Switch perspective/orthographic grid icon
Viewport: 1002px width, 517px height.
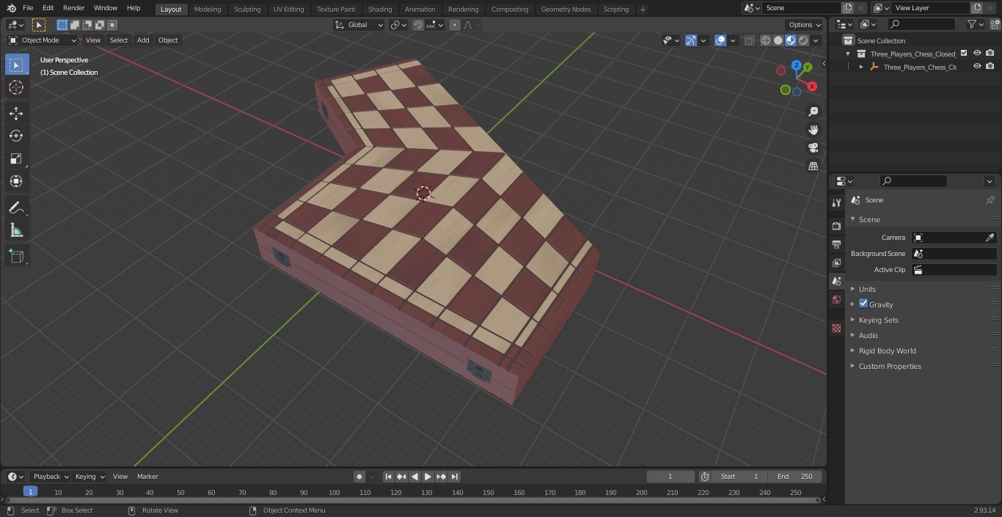813,166
